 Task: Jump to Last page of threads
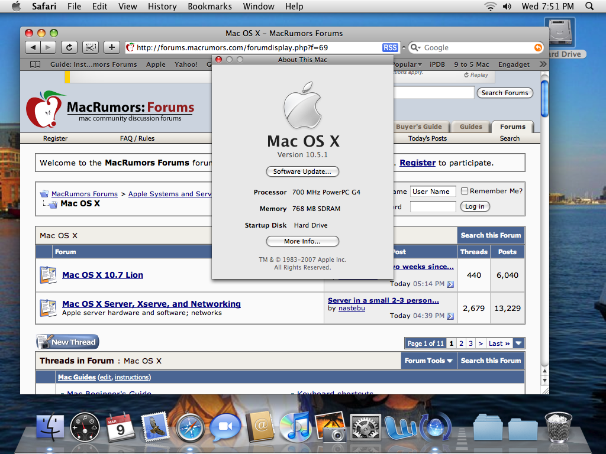499,343
